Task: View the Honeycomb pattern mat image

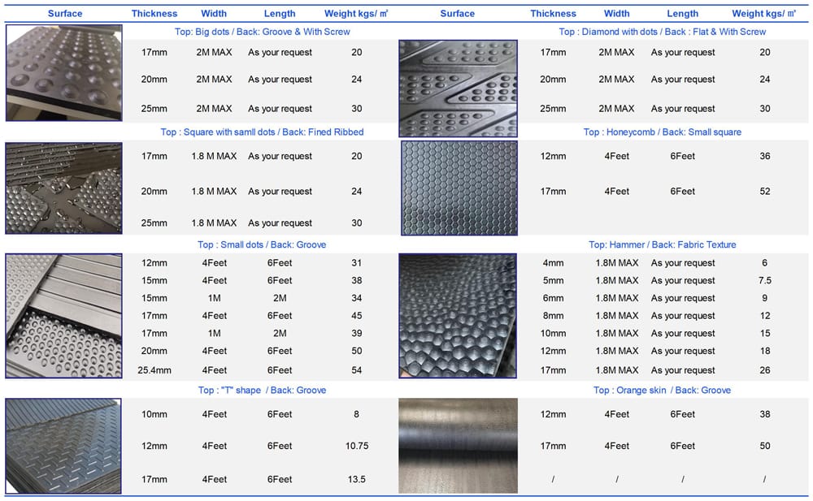Action: [x=458, y=188]
